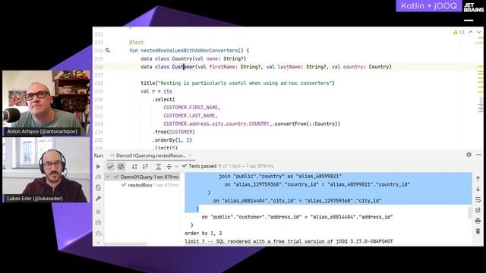This screenshot has width=486, height=273.
Task: Click the 'val r = ctx' line
Action: (156, 91)
